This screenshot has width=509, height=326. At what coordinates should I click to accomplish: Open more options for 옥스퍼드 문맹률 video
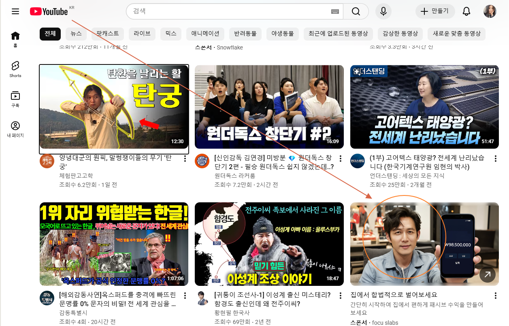(x=185, y=296)
